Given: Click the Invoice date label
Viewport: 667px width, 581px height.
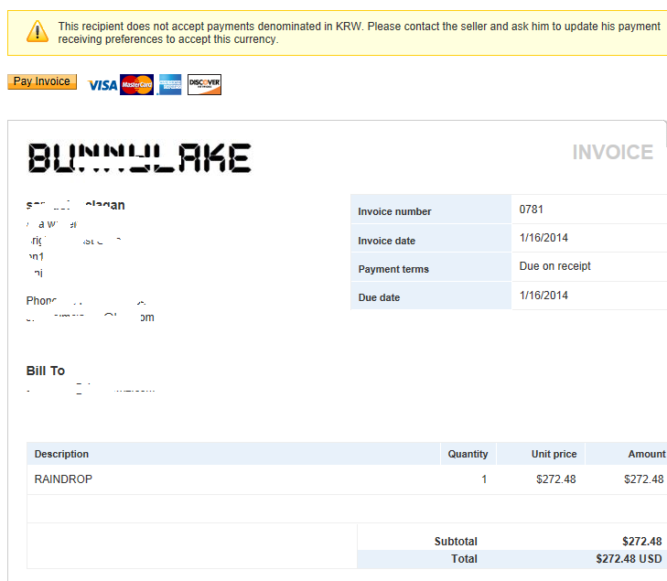Looking at the screenshot, I should [386, 241].
